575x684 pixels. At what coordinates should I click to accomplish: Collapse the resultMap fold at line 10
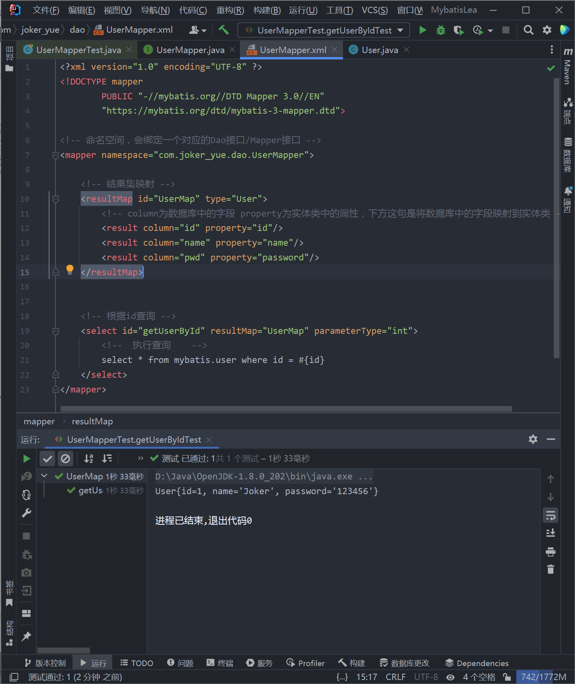tap(56, 199)
